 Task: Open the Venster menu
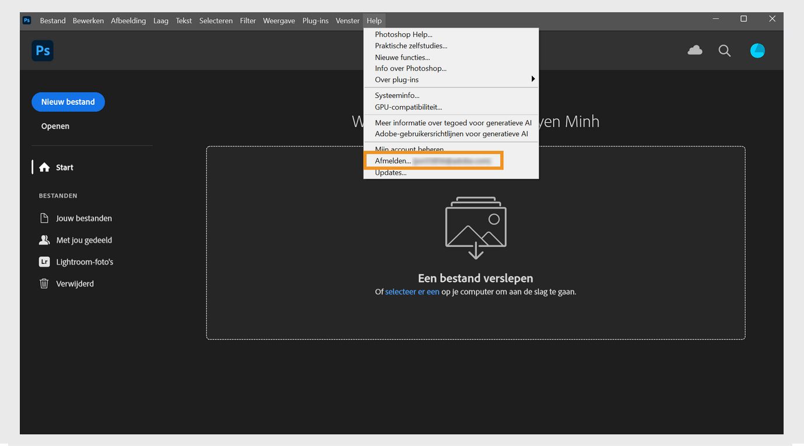(x=347, y=20)
